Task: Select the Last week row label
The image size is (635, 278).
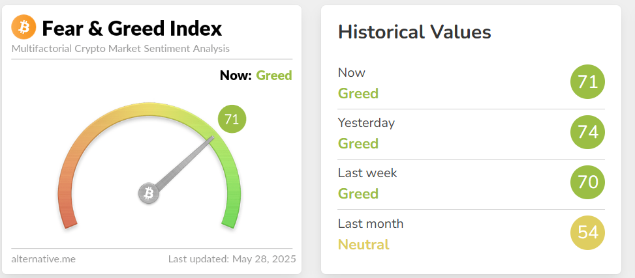Action: click(x=367, y=173)
